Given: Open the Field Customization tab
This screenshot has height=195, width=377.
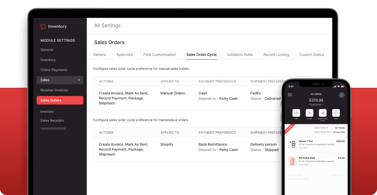Looking at the screenshot, I should coord(160,55).
